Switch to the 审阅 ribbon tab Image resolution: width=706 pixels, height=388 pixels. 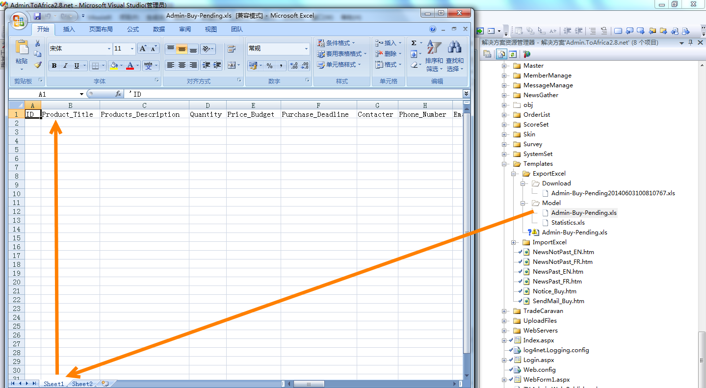pos(185,29)
